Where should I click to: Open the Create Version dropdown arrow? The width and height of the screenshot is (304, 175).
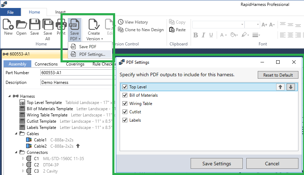(x=102, y=39)
